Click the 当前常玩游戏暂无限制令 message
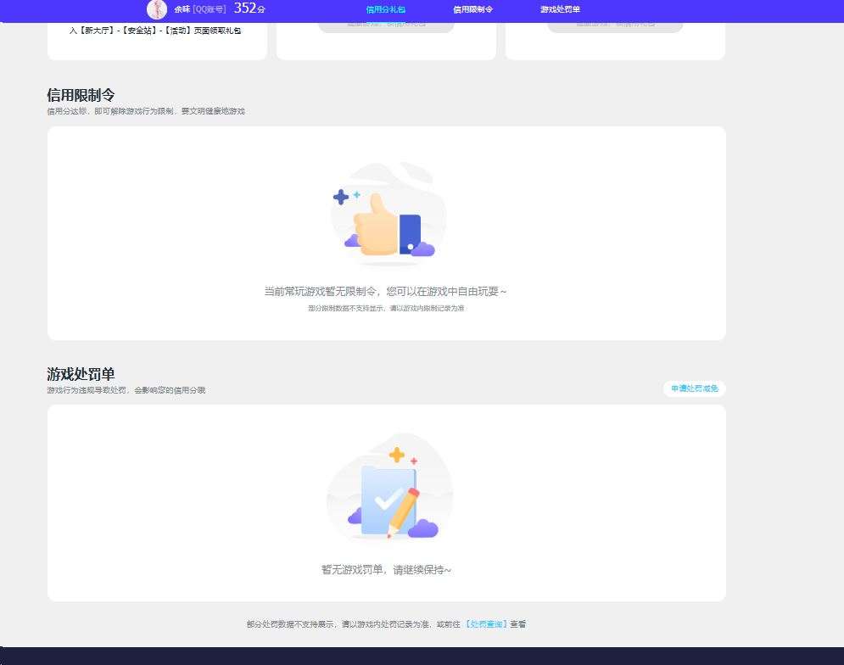This screenshot has width=844, height=665. 385,291
